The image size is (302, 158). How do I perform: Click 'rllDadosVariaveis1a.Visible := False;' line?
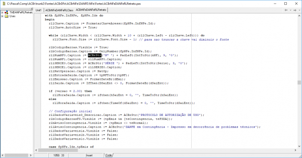(83, 131)
